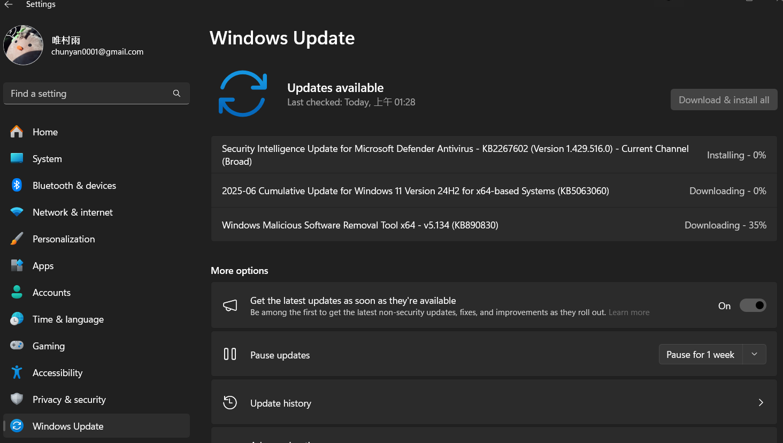Click the megaphone icon for latest updates
The width and height of the screenshot is (783, 443).
[230, 305]
